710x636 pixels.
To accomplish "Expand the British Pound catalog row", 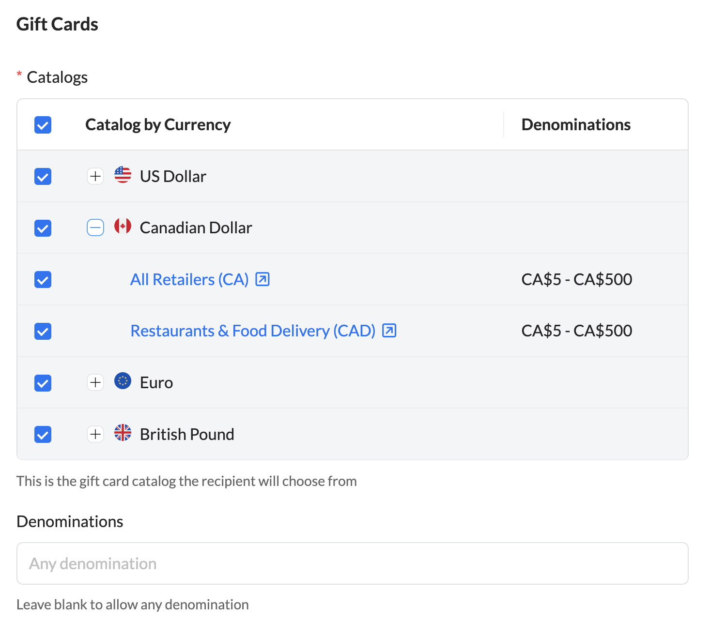I will [x=95, y=434].
